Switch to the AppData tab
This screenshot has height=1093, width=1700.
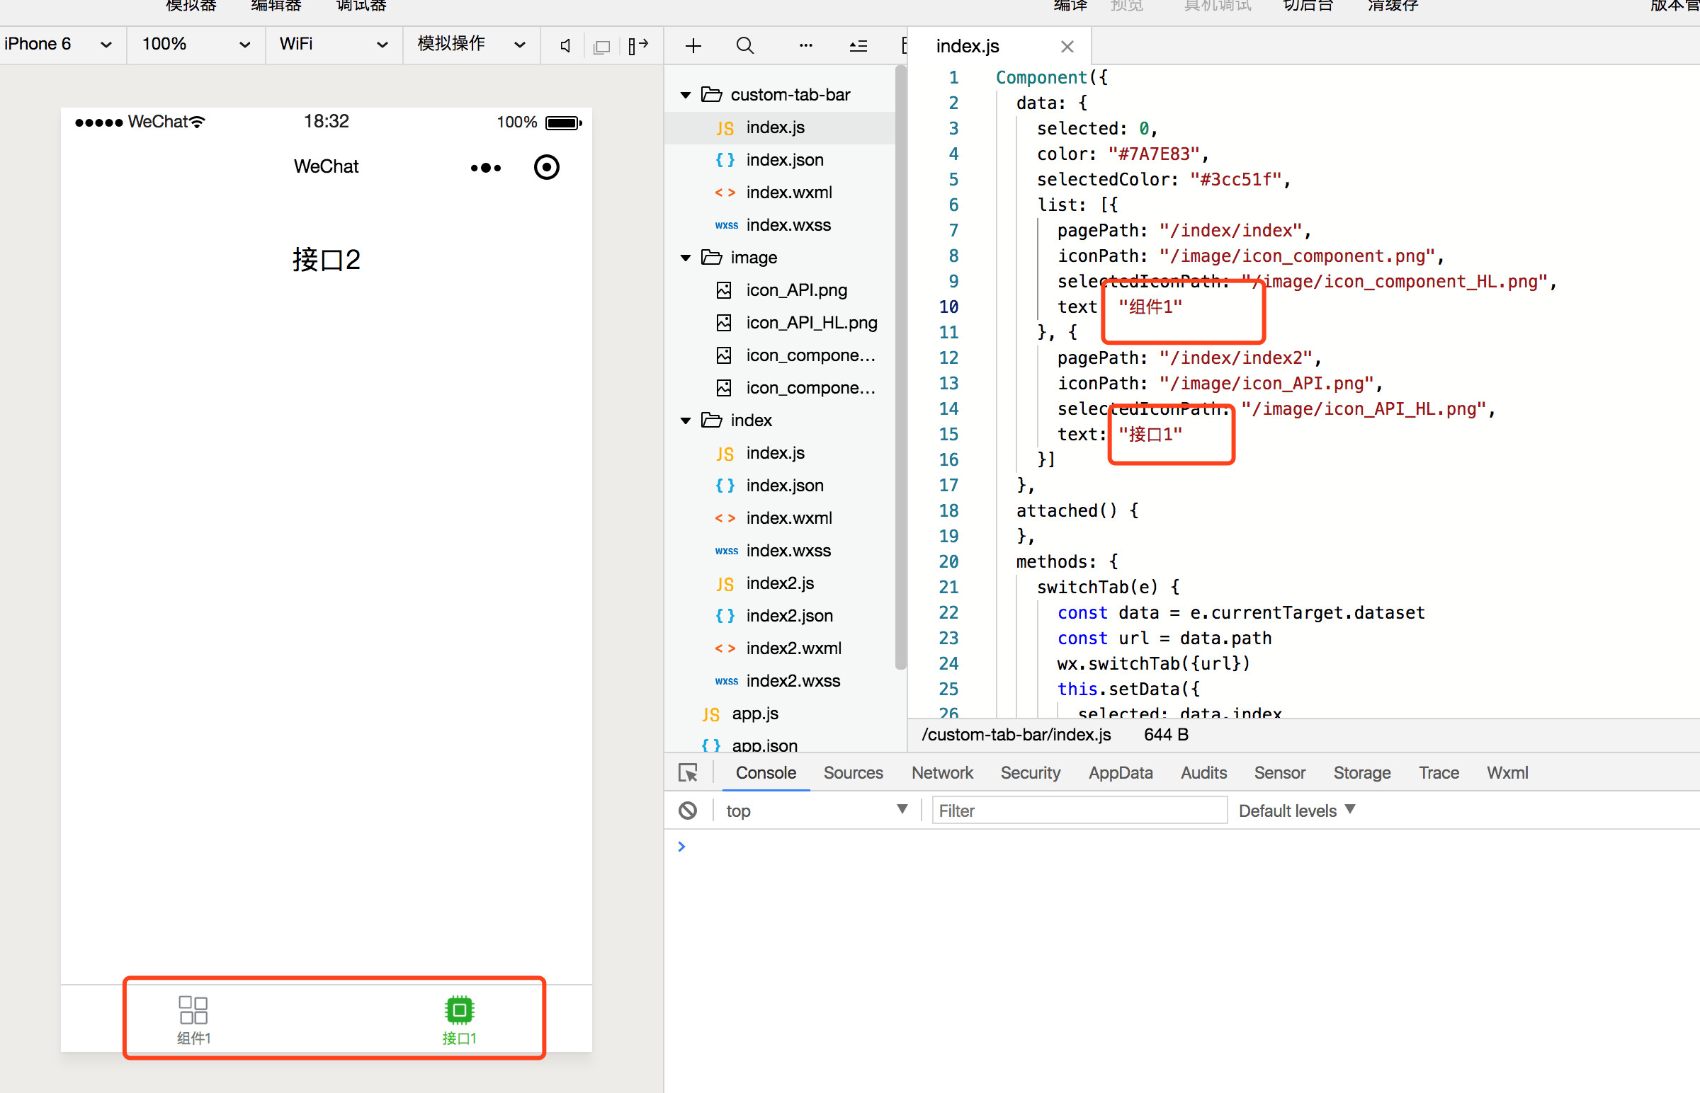(1121, 773)
